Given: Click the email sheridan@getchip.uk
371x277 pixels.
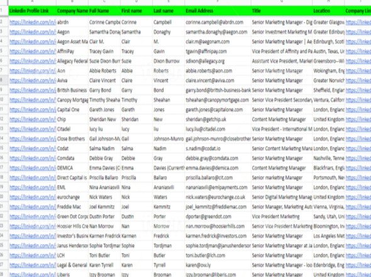Looking at the screenshot, I should [206, 120].
